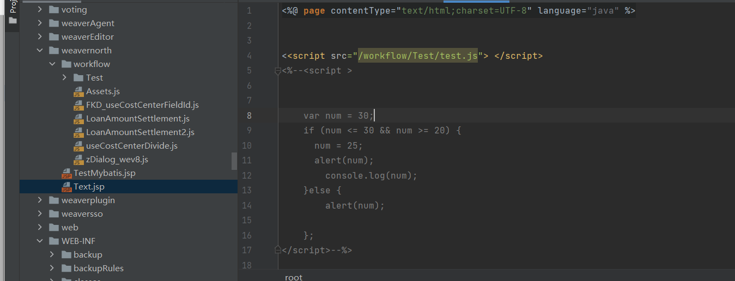
Task: Select the weaverplugin folder name
Action: (88, 200)
